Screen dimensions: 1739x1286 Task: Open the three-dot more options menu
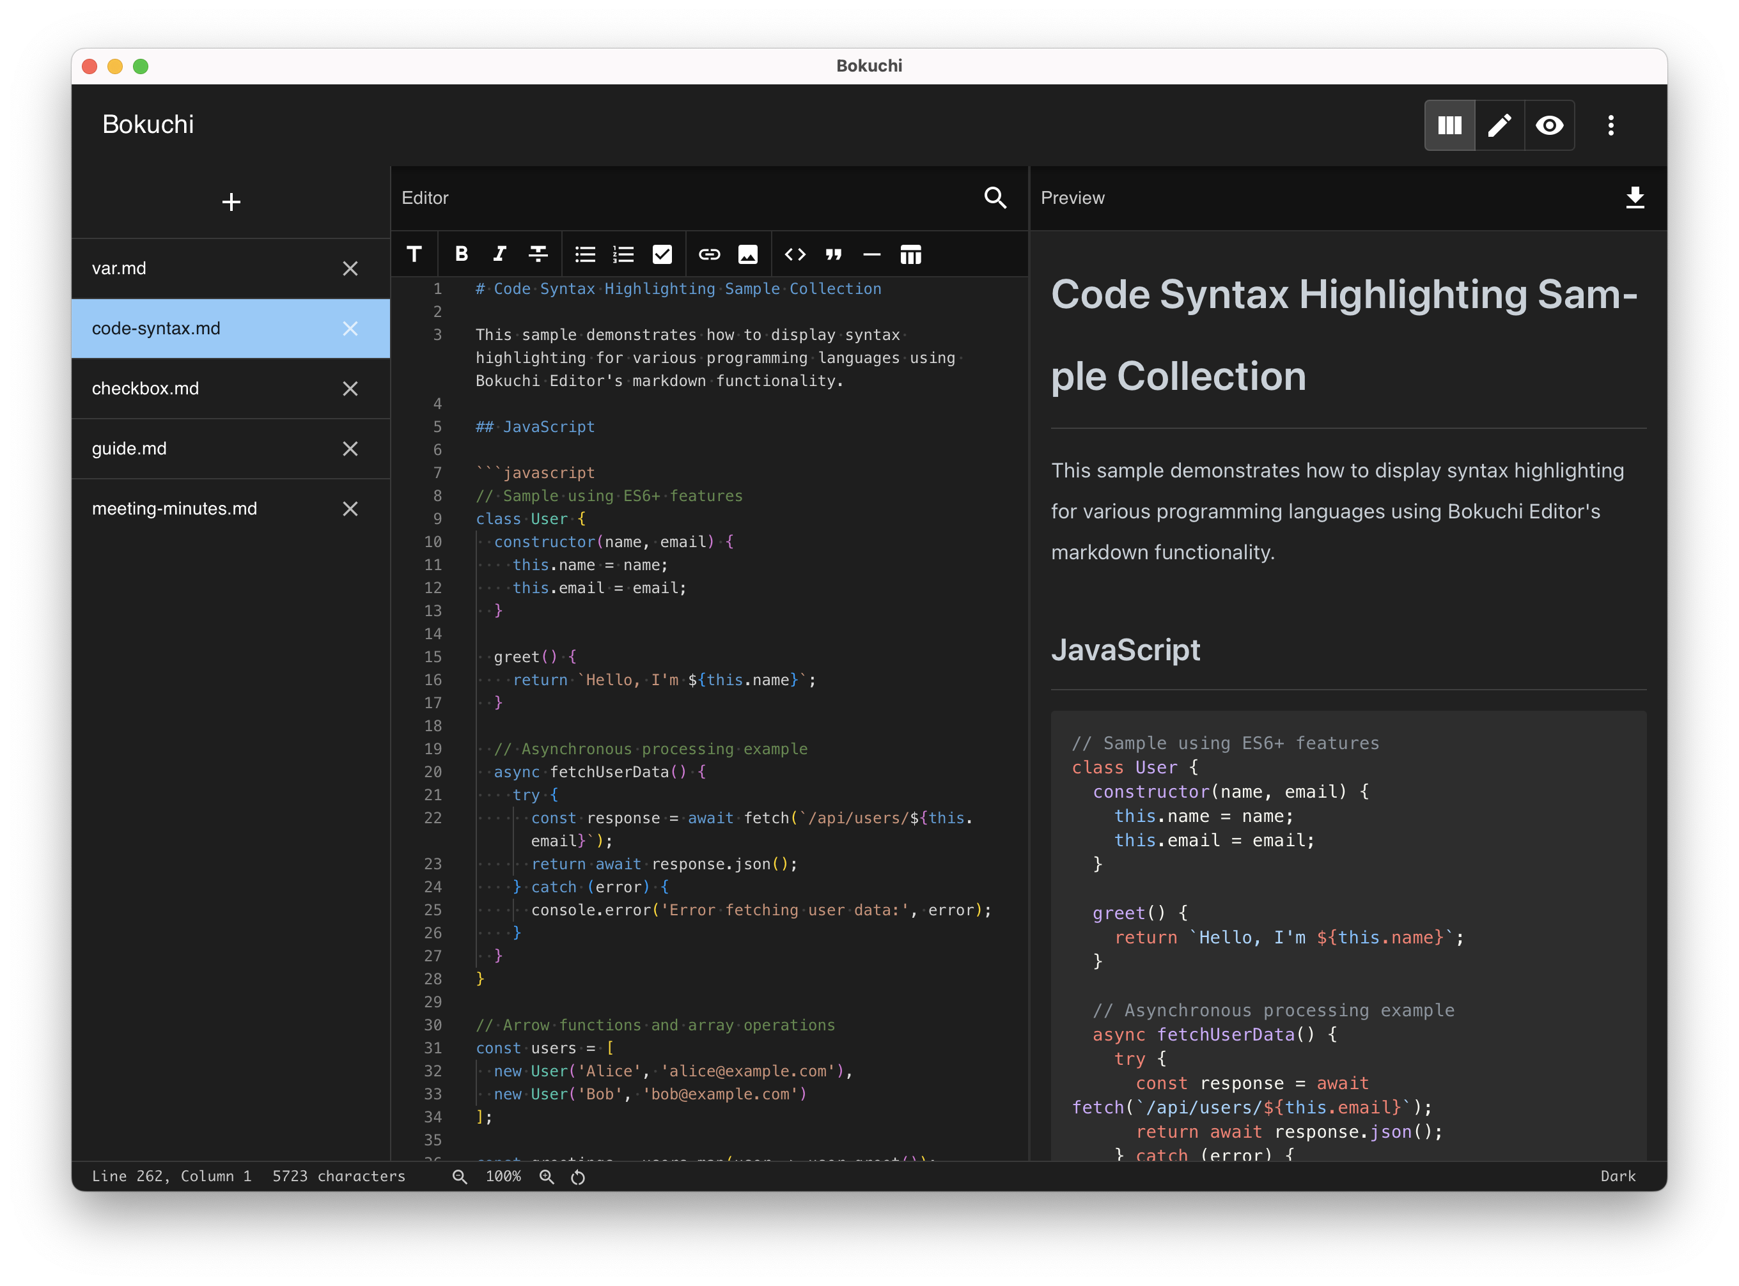1610,125
